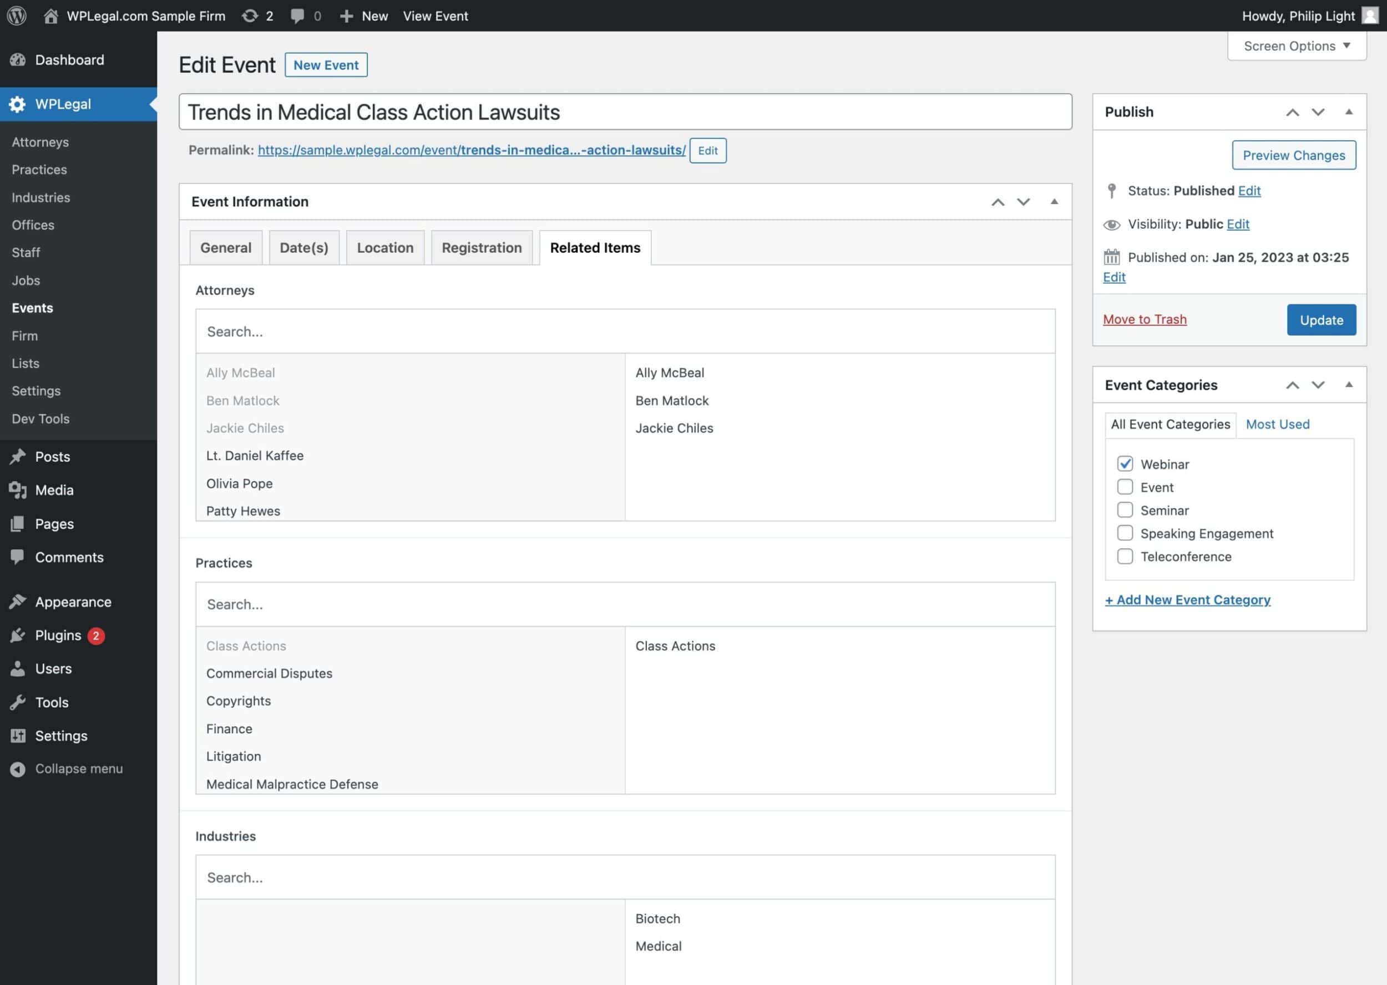Screen dimensions: 1387x985
Task: Switch to the Date(s) tab
Action: pyautogui.click(x=304, y=247)
